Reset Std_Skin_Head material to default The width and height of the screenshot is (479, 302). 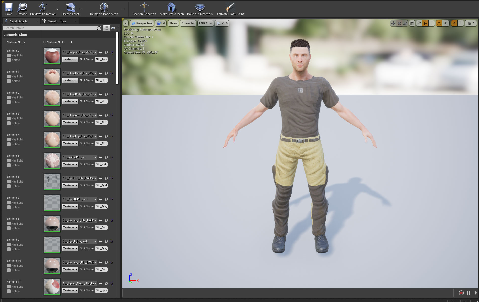[111, 73]
